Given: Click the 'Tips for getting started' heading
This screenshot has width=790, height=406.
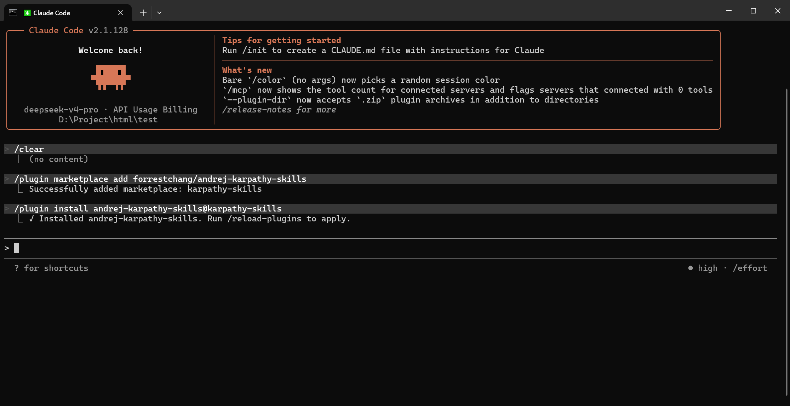Looking at the screenshot, I should click(x=281, y=40).
